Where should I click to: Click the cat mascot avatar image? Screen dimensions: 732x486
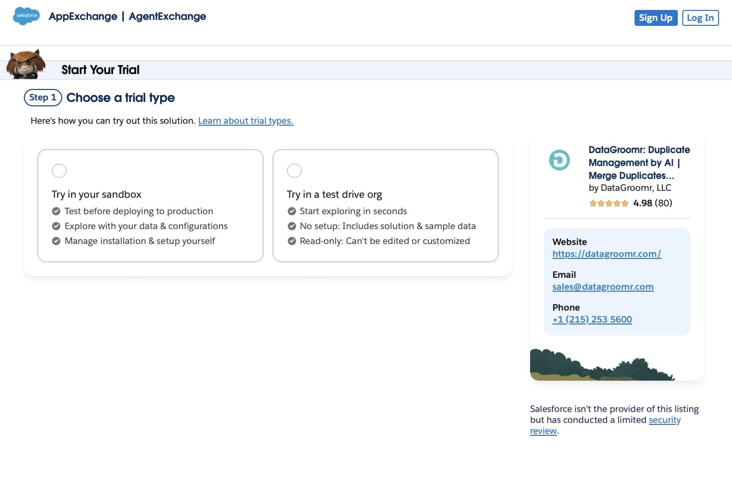26,64
